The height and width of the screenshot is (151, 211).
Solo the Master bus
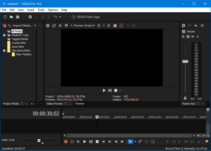pyautogui.click(x=197, y=37)
